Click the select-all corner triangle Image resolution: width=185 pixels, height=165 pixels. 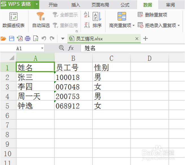[x=12, y=58]
